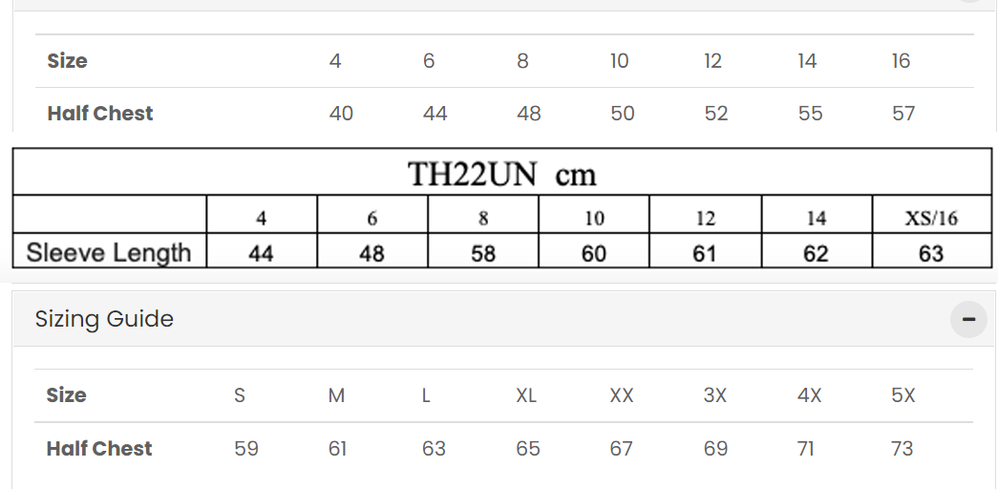
Task: Select size S in bottom table
Action: coord(240,395)
